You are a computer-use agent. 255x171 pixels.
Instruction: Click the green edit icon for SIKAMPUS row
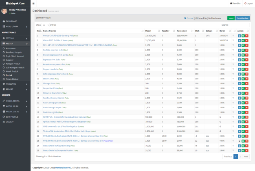[243, 116]
